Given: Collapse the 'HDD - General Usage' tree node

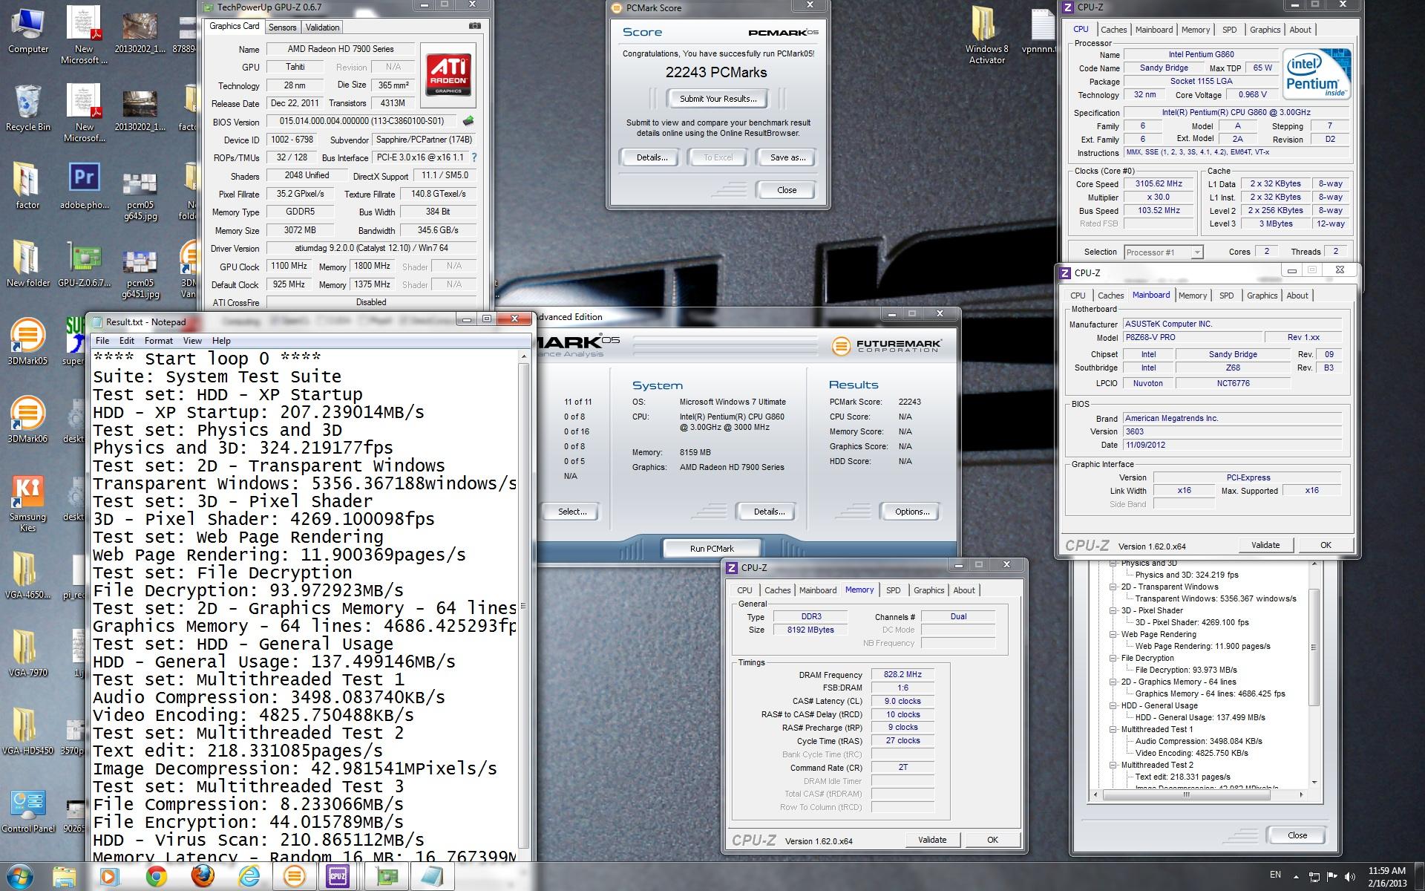Looking at the screenshot, I should [1113, 705].
